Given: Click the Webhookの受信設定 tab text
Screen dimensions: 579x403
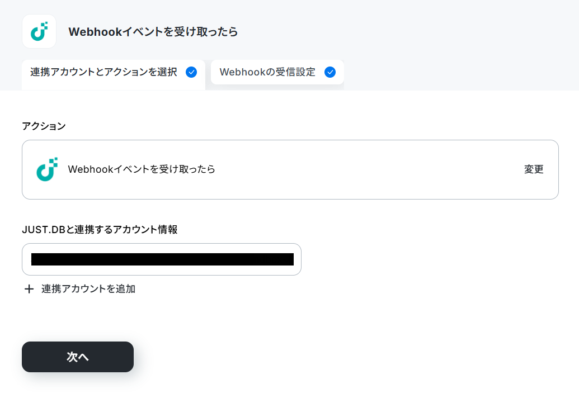Looking at the screenshot, I should pos(267,72).
